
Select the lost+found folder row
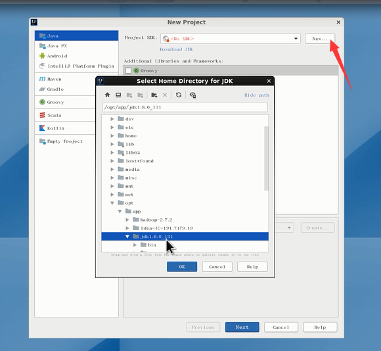pos(185,161)
